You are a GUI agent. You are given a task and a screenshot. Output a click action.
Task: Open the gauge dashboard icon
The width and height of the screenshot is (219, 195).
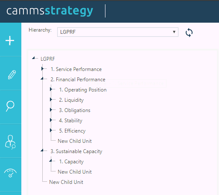tap(10, 173)
